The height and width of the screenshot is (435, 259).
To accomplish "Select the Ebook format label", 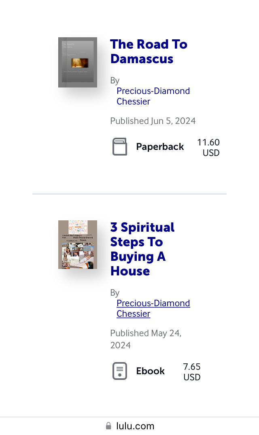I will [150, 371].
